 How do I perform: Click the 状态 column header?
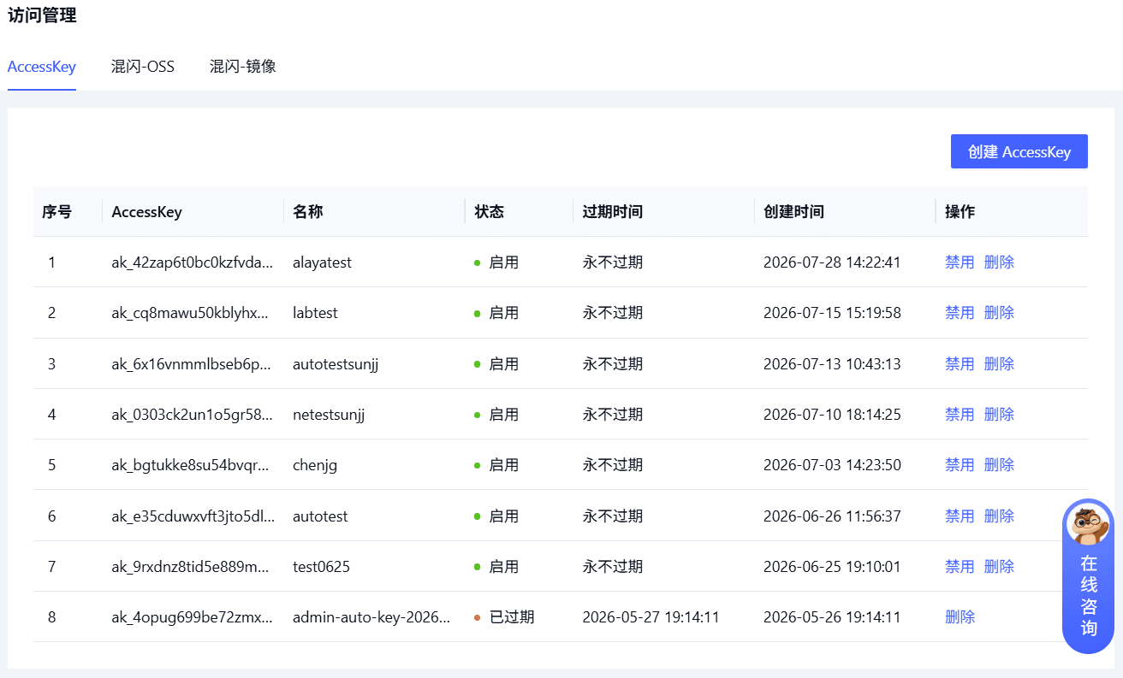point(490,212)
